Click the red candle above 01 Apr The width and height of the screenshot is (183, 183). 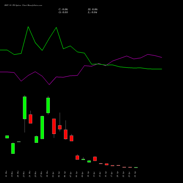54,126
